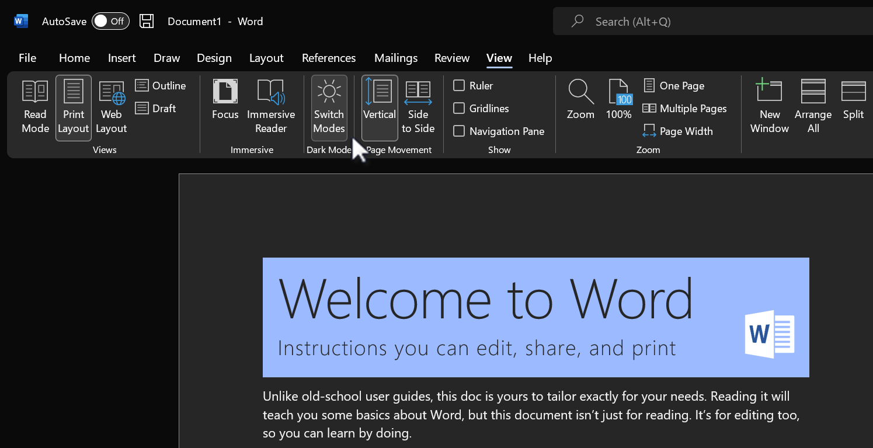873x448 pixels.
Task: Click Switch Modes for Dark Mode
Action: click(329, 108)
